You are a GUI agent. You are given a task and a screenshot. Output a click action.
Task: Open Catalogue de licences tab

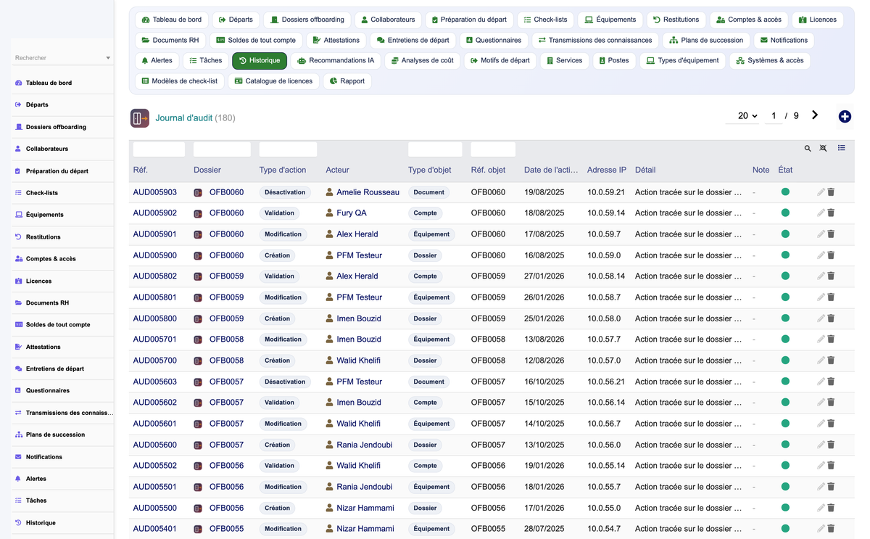coord(273,81)
